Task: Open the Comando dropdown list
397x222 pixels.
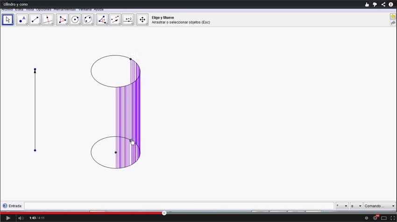Action: [x=380, y=206]
